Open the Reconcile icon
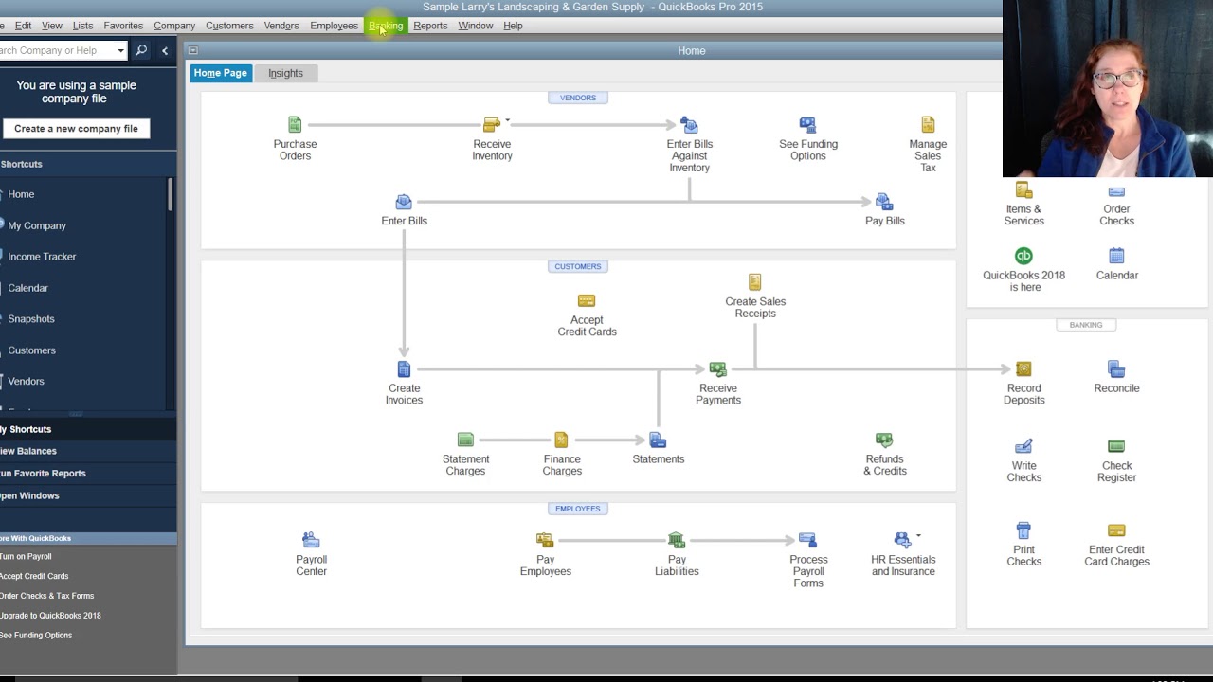1213x682 pixels. [1116, 369]
